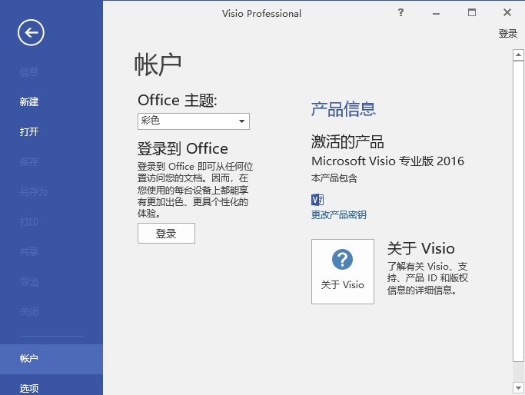This screenshot has width=525, height=395.
Task: Choose 保存 in the sidebar
Action: [28, 161]
